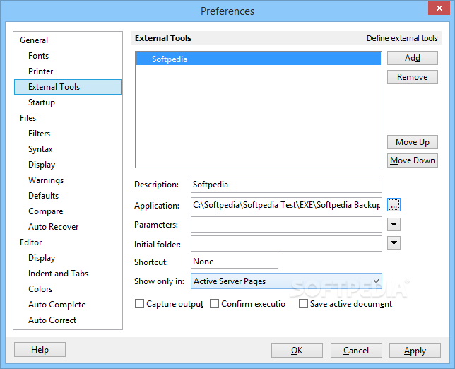Go to Syntax settings
The height and width of the screenshot is (369, 455).
click(x=40, y=149)
